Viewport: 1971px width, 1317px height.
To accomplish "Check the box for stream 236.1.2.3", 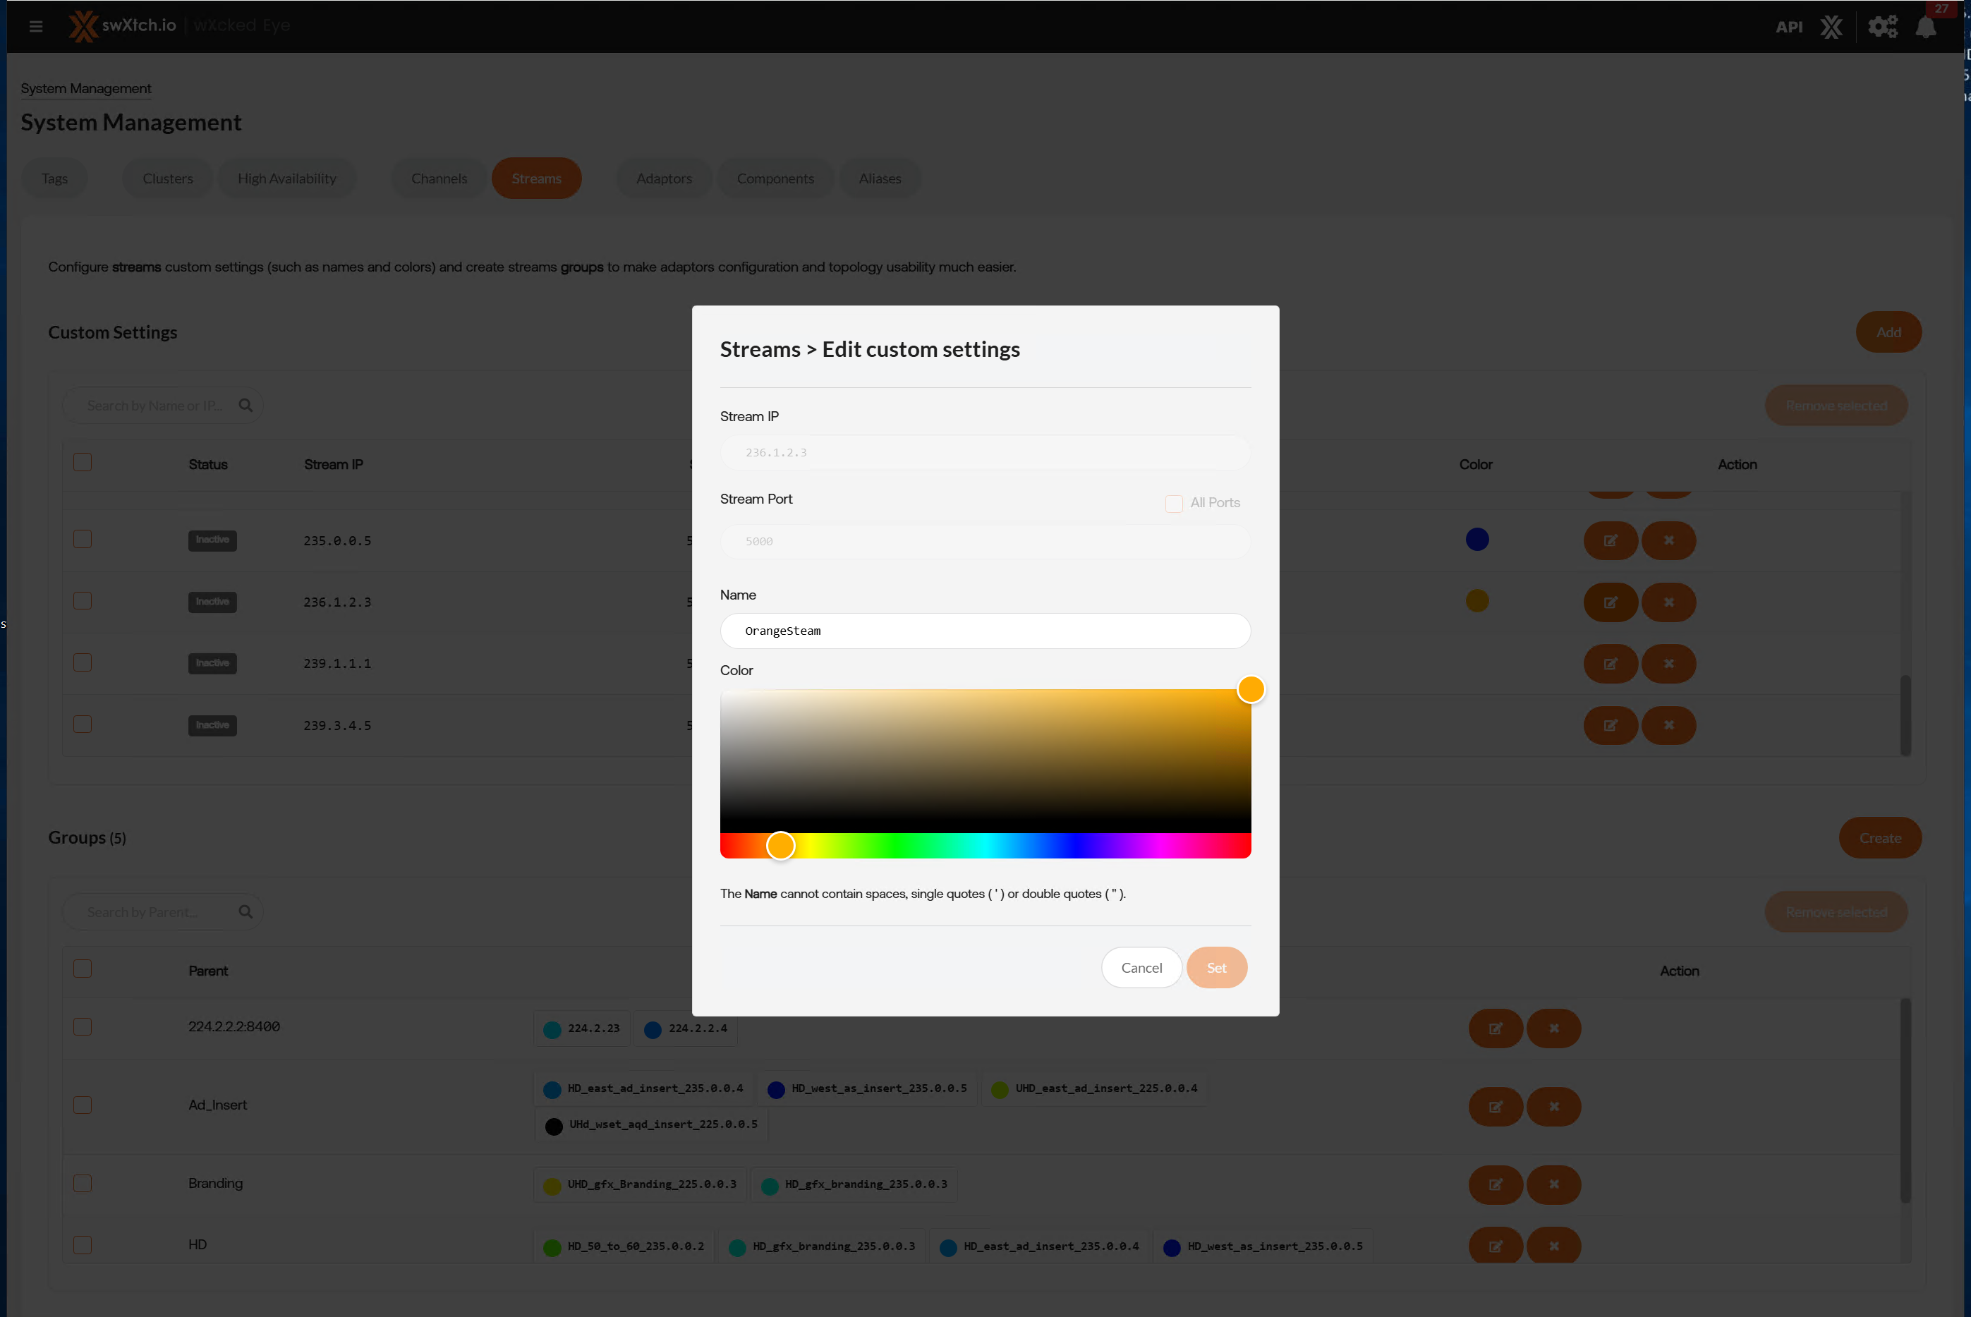I will (x=83, y=602).
